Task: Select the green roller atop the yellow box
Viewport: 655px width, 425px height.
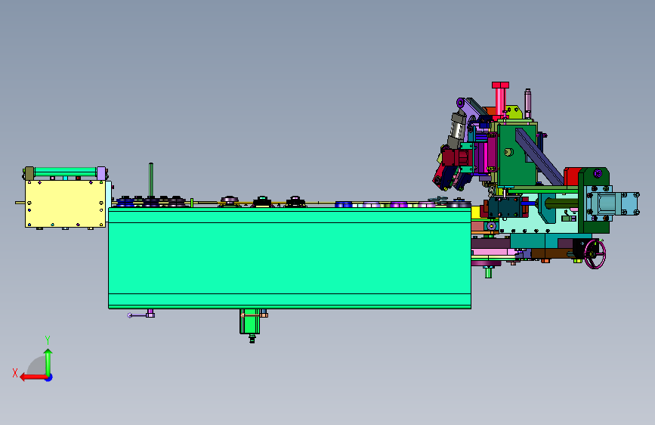Action: click(65, 172)
